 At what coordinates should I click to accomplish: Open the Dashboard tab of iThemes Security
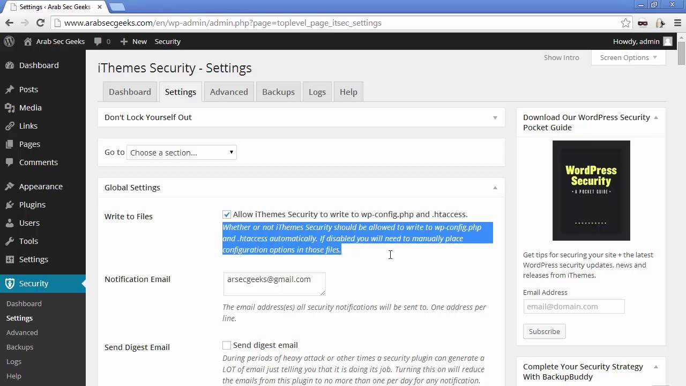click(x=130, y=92)
